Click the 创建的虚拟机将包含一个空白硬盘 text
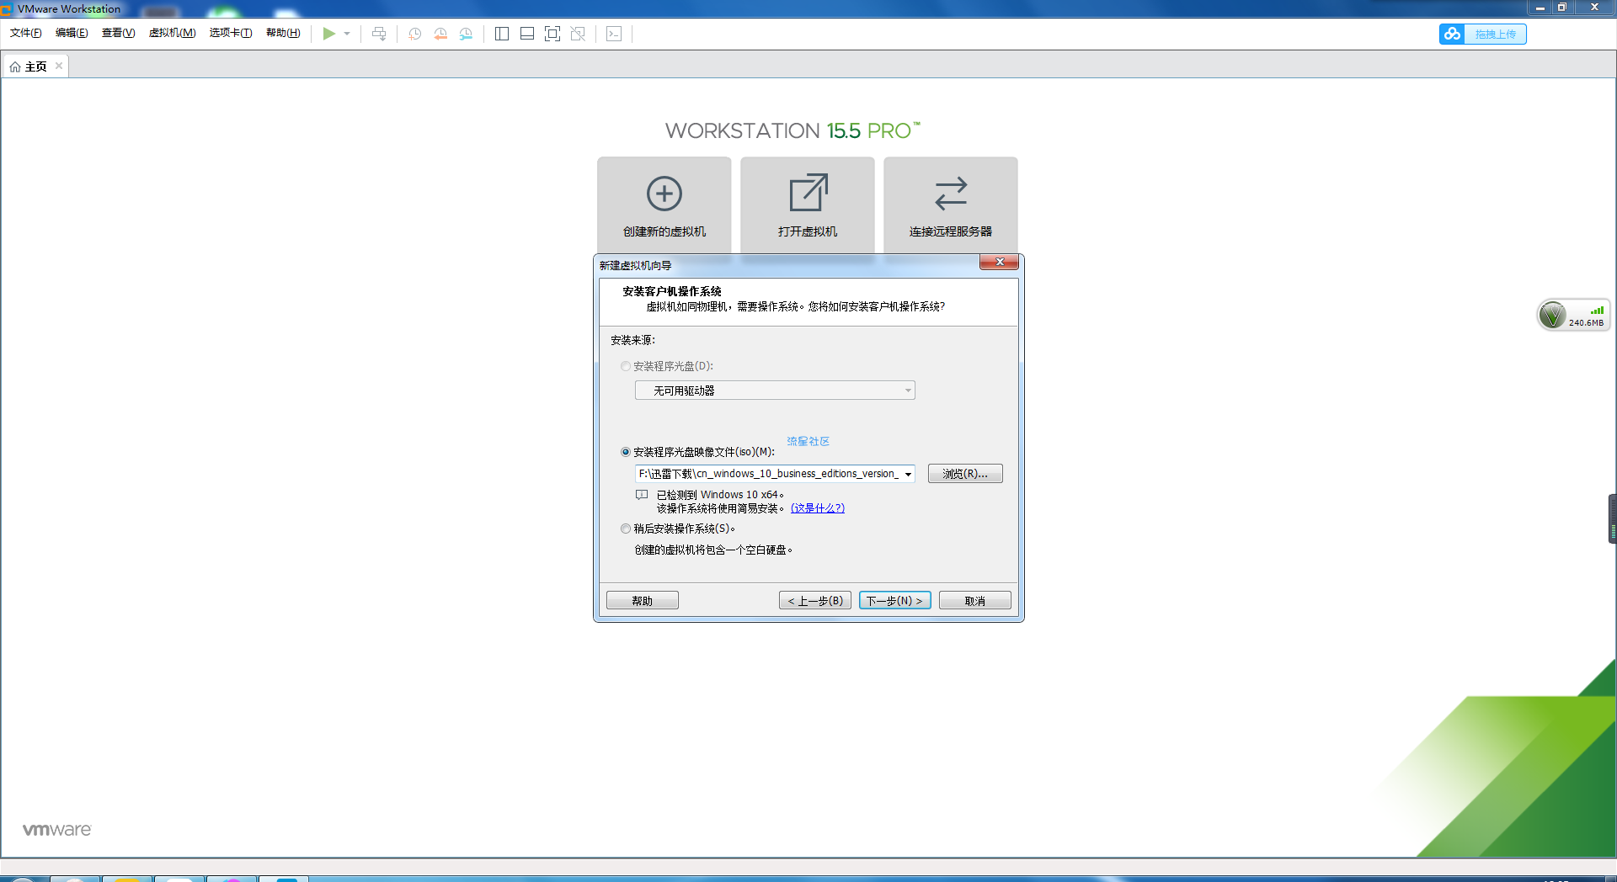The height and width of the screenshot is (882, 1617). (x=713, y=550)
